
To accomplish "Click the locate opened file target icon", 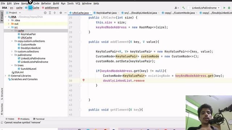I will [45, 13].
